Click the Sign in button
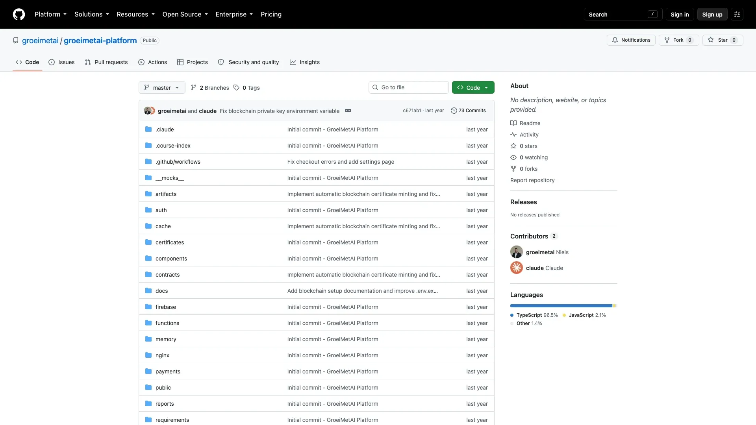Viewport: 756px width, 425px height. [x=680, y=14]
